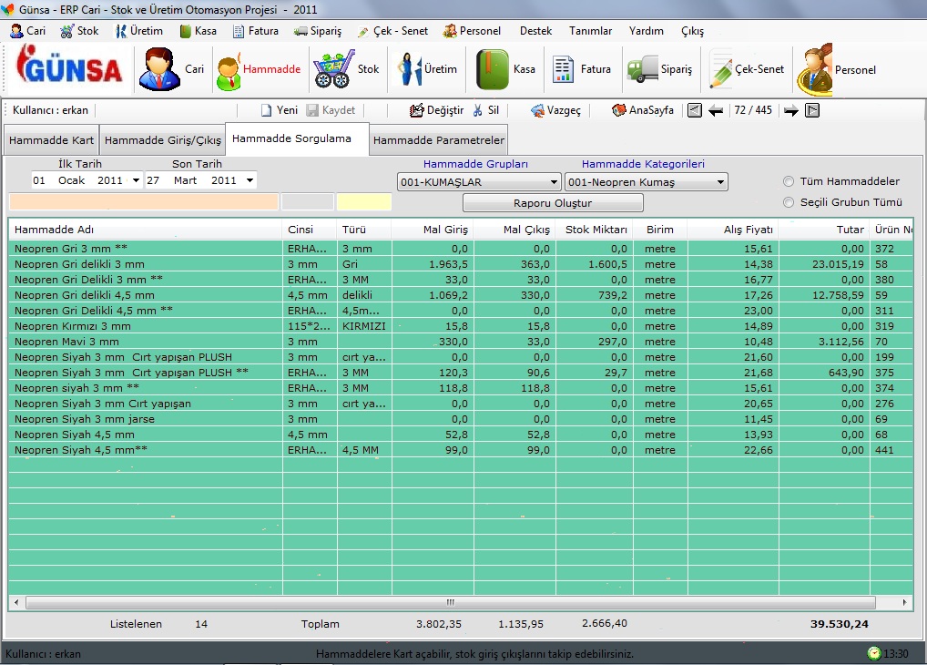Image resolution: width=927 pixels, height=665 pixels.
Task: Click Değiştir to edit record
Action: click(x=437, y=110)
